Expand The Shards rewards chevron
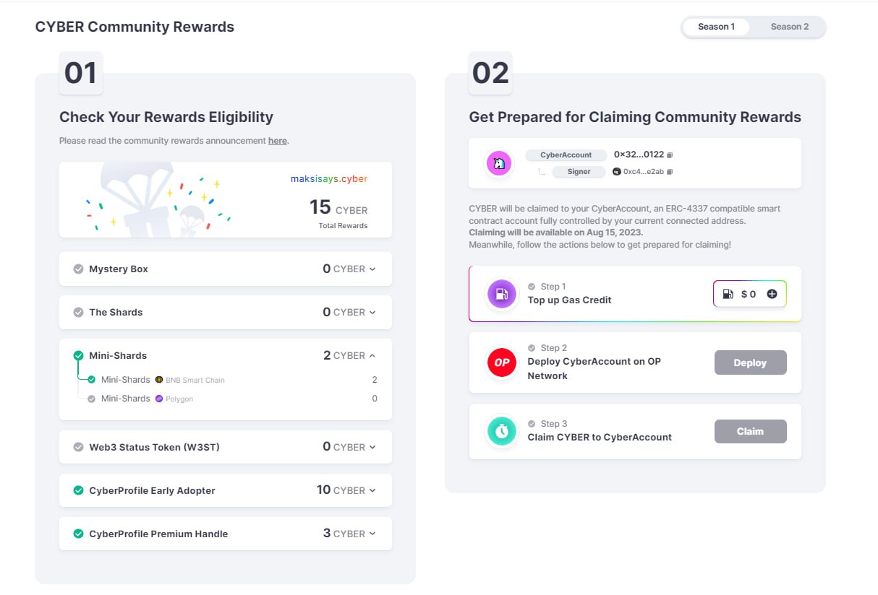This screenshot has height=595, width=878. tap(372, 313)
